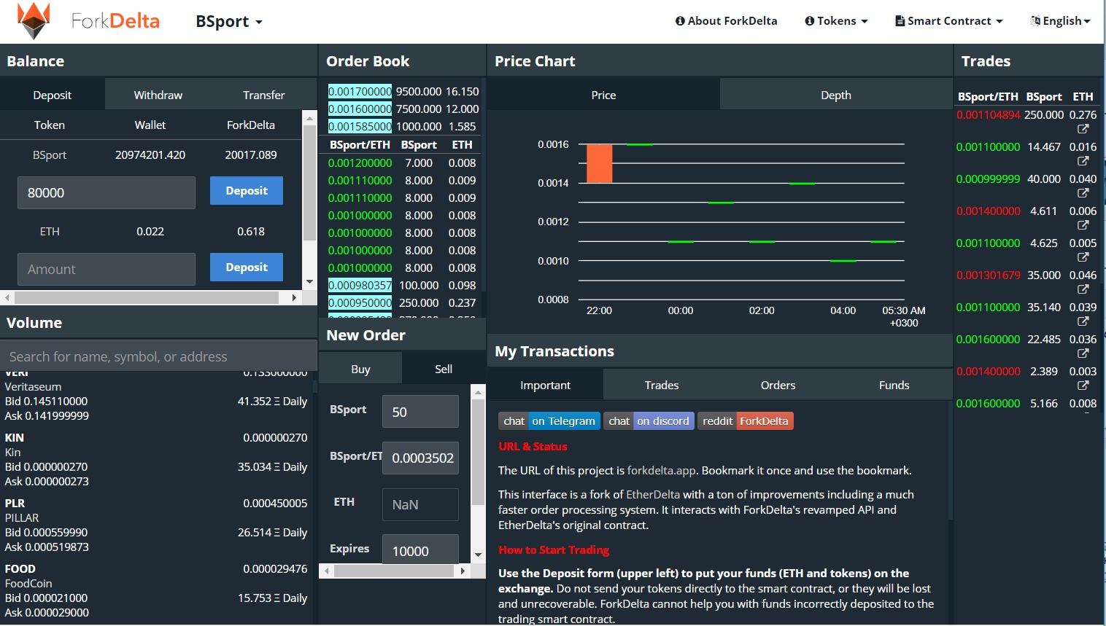The width and height of the screenshot is (1106, 626).
Task: Open external link for 4.611 BSport trade
Action: [1083, 225]
